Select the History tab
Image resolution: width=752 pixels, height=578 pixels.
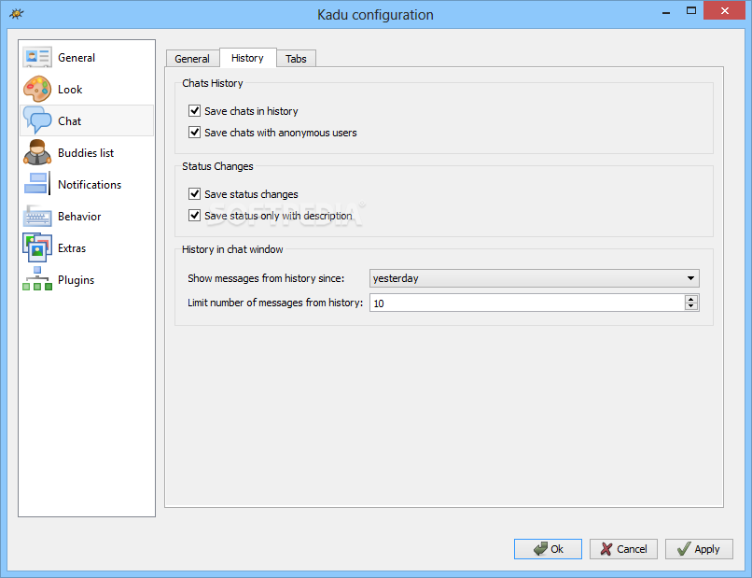(x=247, y=58)
